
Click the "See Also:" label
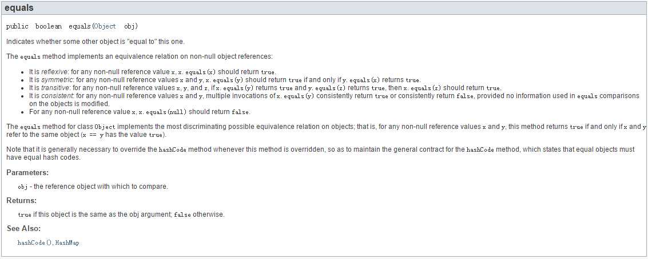click(23, 228)
